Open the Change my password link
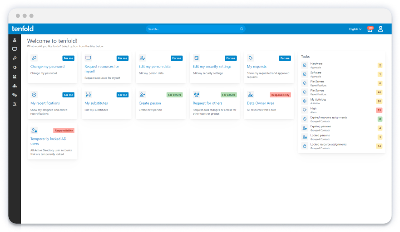Image resolution: width=400 pixels, height=232 pixels. coord(48,67)
